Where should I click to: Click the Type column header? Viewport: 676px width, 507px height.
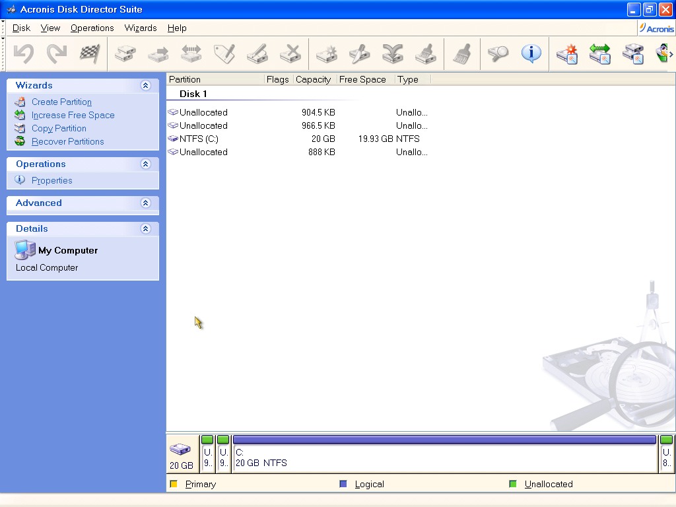[413, 79]
